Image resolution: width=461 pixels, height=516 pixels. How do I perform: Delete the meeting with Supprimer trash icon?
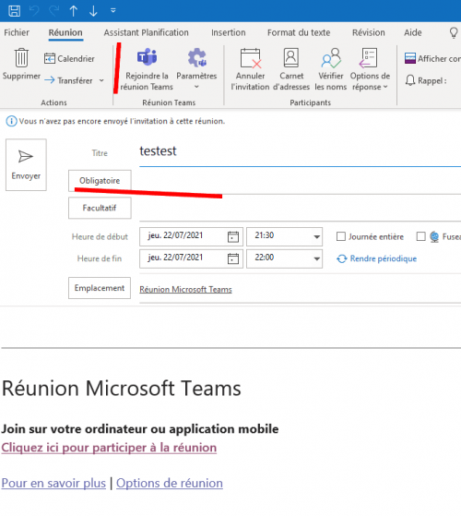click(x=21, y=58)
